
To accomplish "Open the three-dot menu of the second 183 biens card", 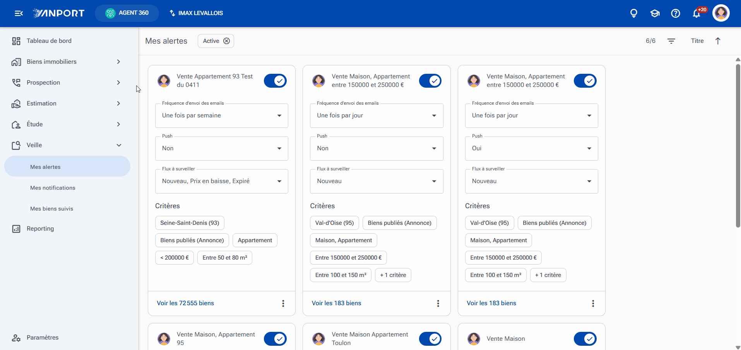I will point(438,303).
